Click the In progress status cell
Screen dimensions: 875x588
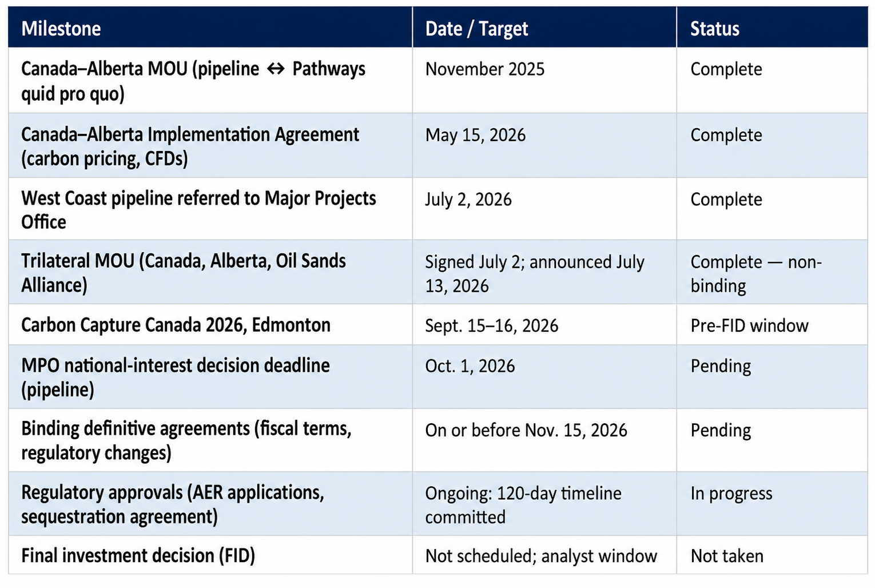coord(772,503)
